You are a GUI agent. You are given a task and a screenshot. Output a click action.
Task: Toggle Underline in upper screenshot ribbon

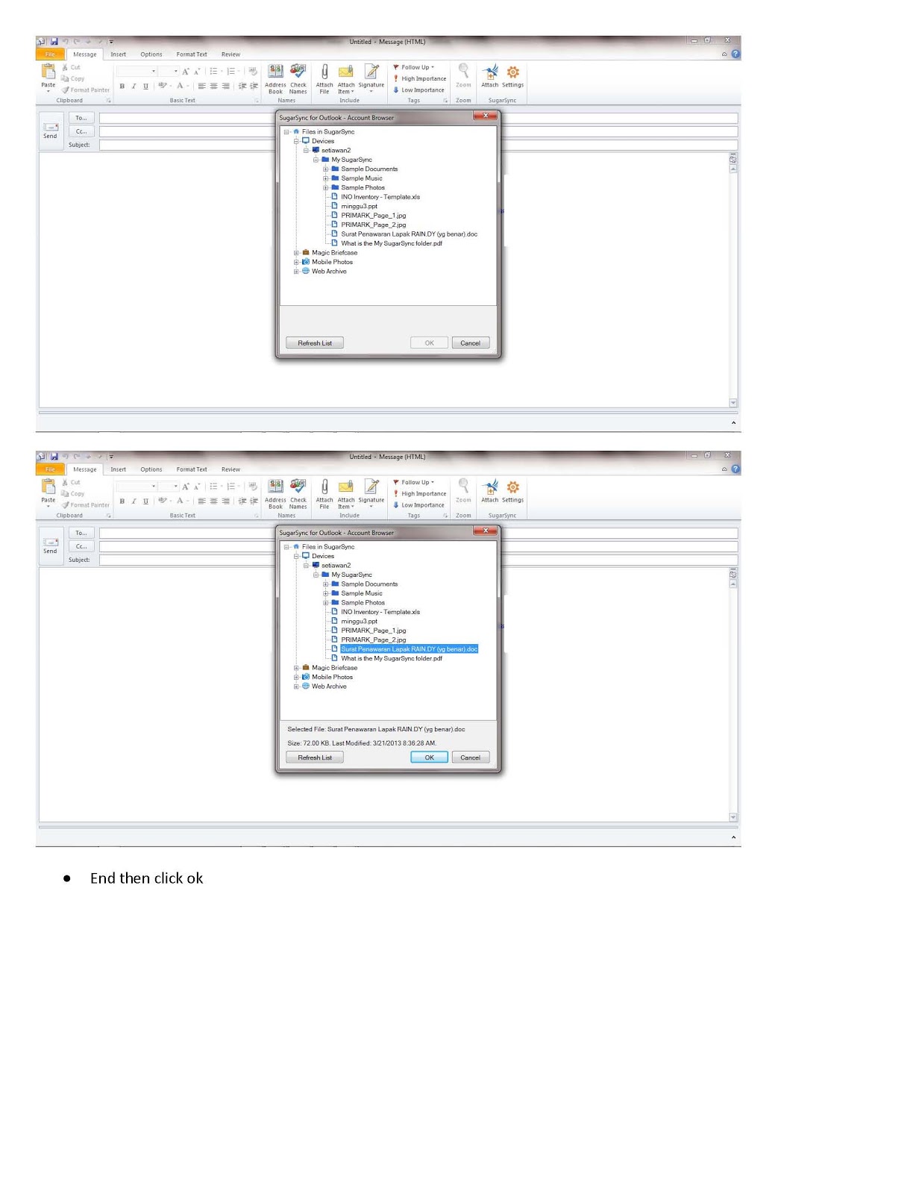point(145,86)
